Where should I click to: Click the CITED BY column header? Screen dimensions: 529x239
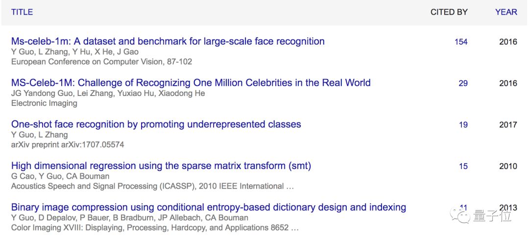[x=449, y=12]
